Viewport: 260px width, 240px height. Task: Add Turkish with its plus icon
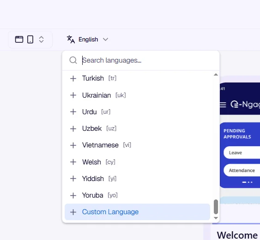click(x=73, y=78)
